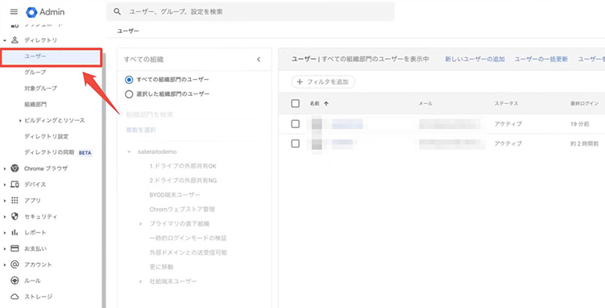Focus the top search field
Image resolution: width=605 pixels, height=308 pixels.
250,11
